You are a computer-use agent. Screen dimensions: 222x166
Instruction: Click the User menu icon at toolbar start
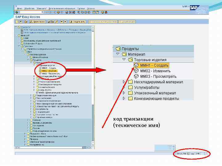click(x=17, y=22)
